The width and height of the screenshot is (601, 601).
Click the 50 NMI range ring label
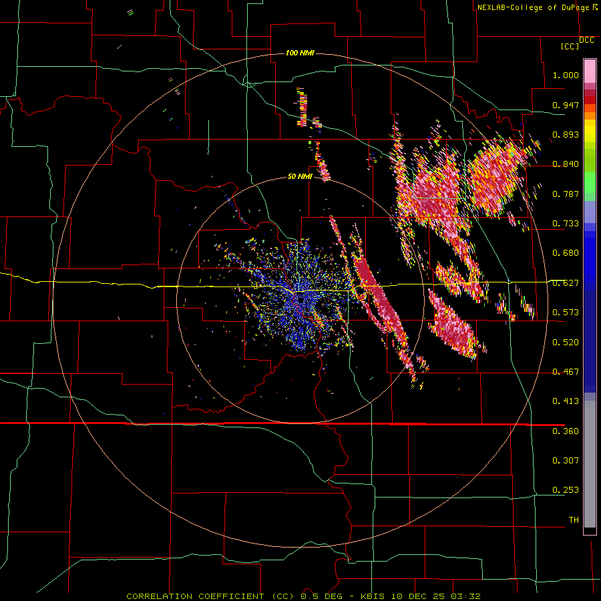point(300,176)
